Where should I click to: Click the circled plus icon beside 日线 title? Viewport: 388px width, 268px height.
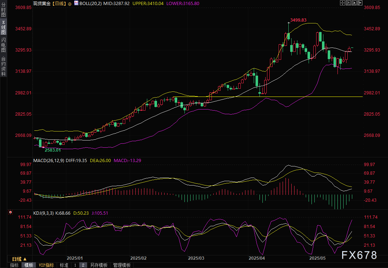click(x=69, y=3)
